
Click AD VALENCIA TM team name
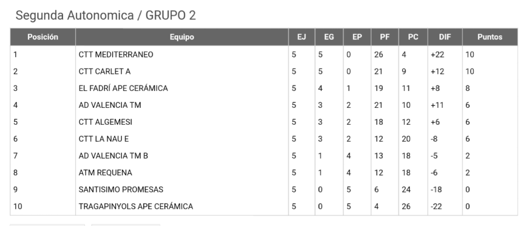[110, 105]
